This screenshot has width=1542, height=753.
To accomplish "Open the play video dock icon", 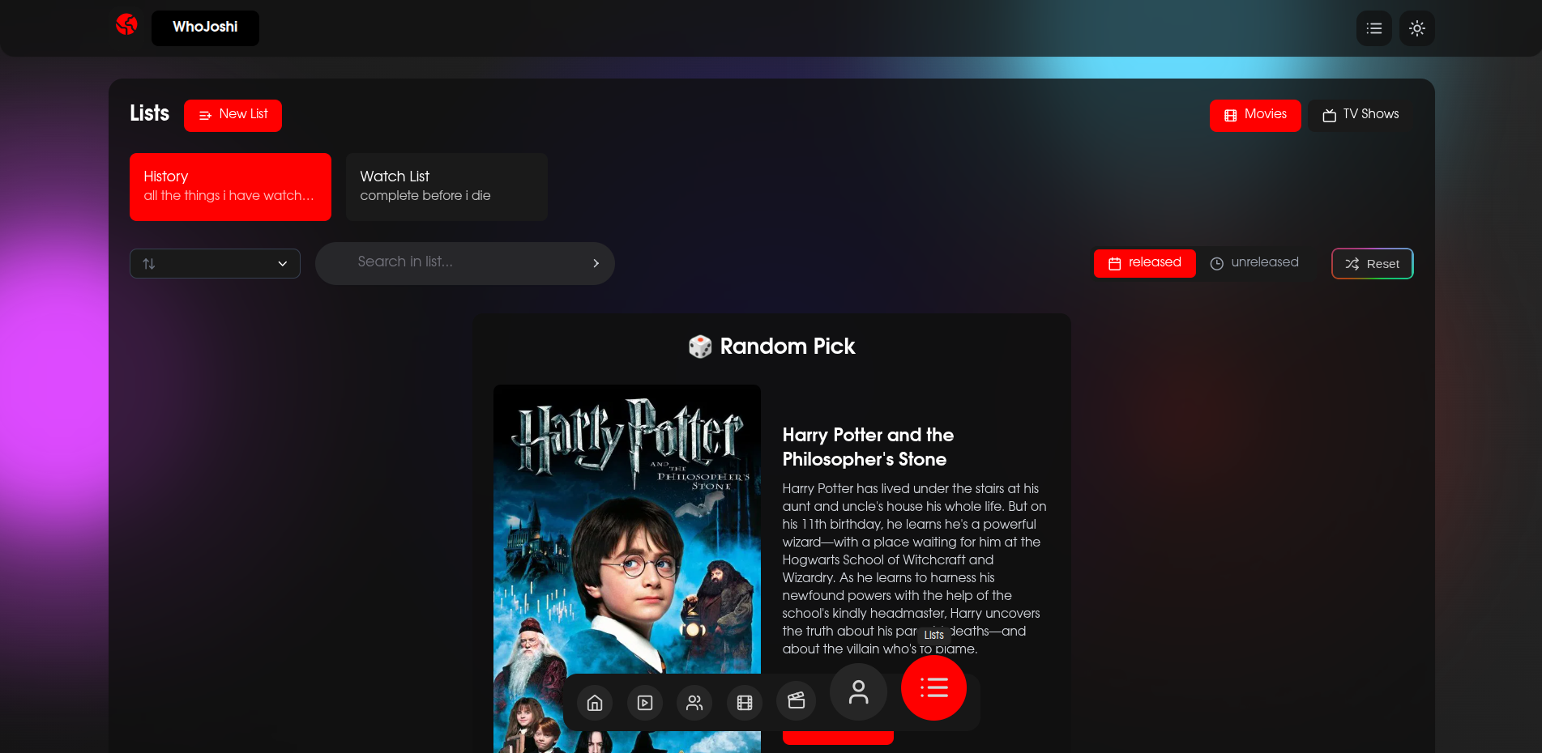I will click(x=645, y=703).
